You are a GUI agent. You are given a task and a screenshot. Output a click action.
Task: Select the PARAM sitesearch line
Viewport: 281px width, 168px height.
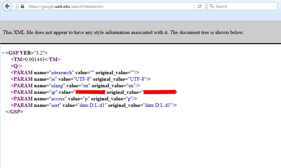75,73
